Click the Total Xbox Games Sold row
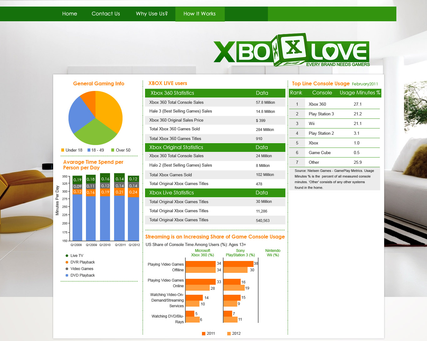Image resolution: width=427 pixels, height=341 pixels. [x=215, y=175]
